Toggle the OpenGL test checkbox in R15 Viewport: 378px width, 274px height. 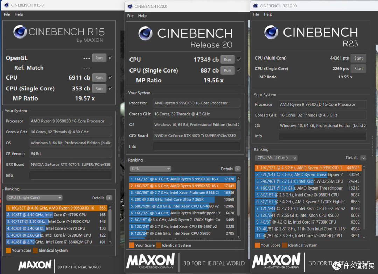click(110, 58)
